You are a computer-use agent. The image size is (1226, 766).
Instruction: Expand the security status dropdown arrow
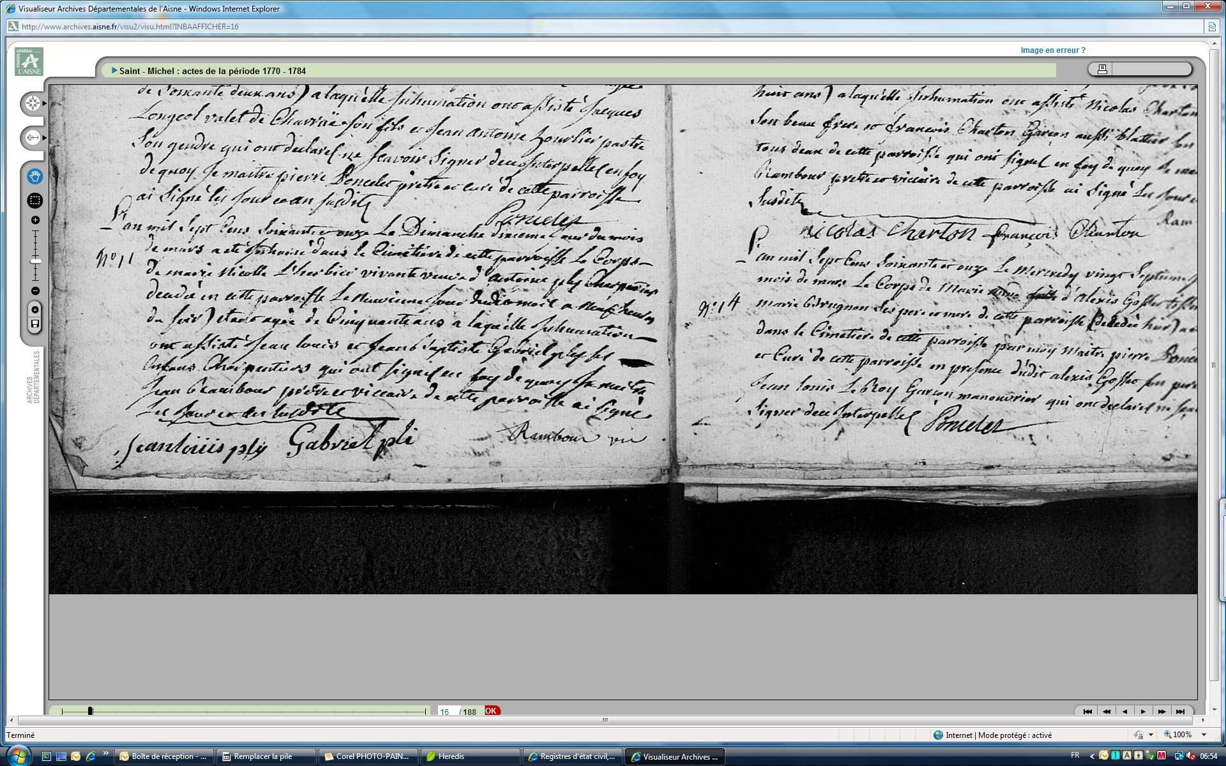tap(1151, 735)
